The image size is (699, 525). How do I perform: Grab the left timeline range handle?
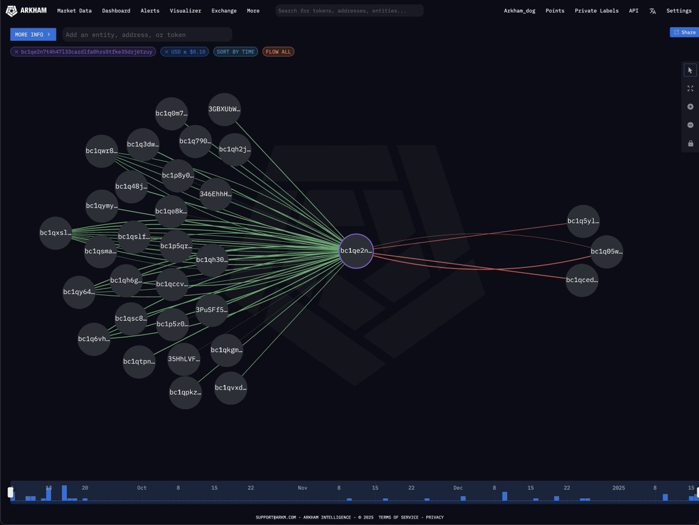click(x=10, y=492)
